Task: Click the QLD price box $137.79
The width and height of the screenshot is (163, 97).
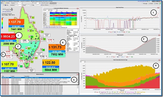Action: coord(16,22)
